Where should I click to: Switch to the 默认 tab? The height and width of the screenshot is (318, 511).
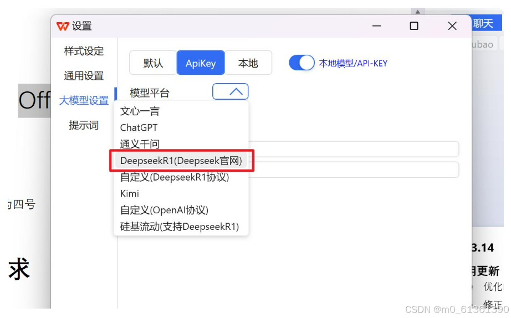point(153,63)
